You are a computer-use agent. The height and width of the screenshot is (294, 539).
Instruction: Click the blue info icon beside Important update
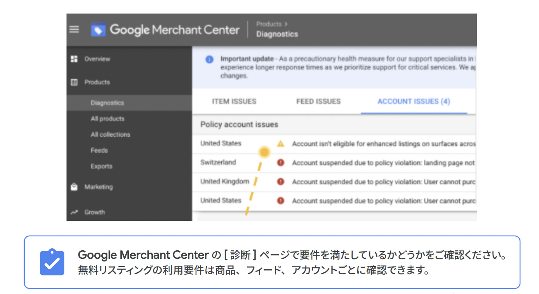(209, 60)
